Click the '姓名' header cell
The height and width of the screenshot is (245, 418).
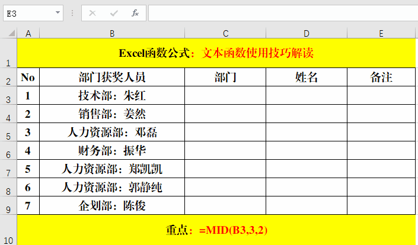[x=307, y=77]
